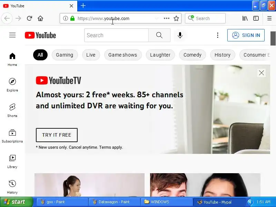Switch to Datawagon - Paint window
Image resolution: width=276 pixels, height=207 pixels.
coord(115,202)
